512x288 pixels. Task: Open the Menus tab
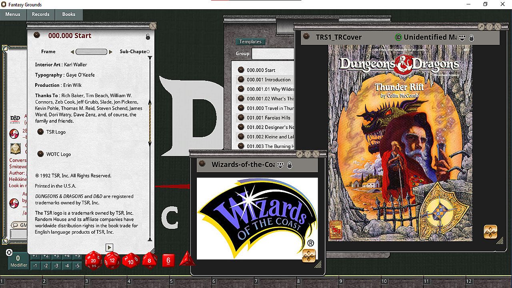pos(13,14)
